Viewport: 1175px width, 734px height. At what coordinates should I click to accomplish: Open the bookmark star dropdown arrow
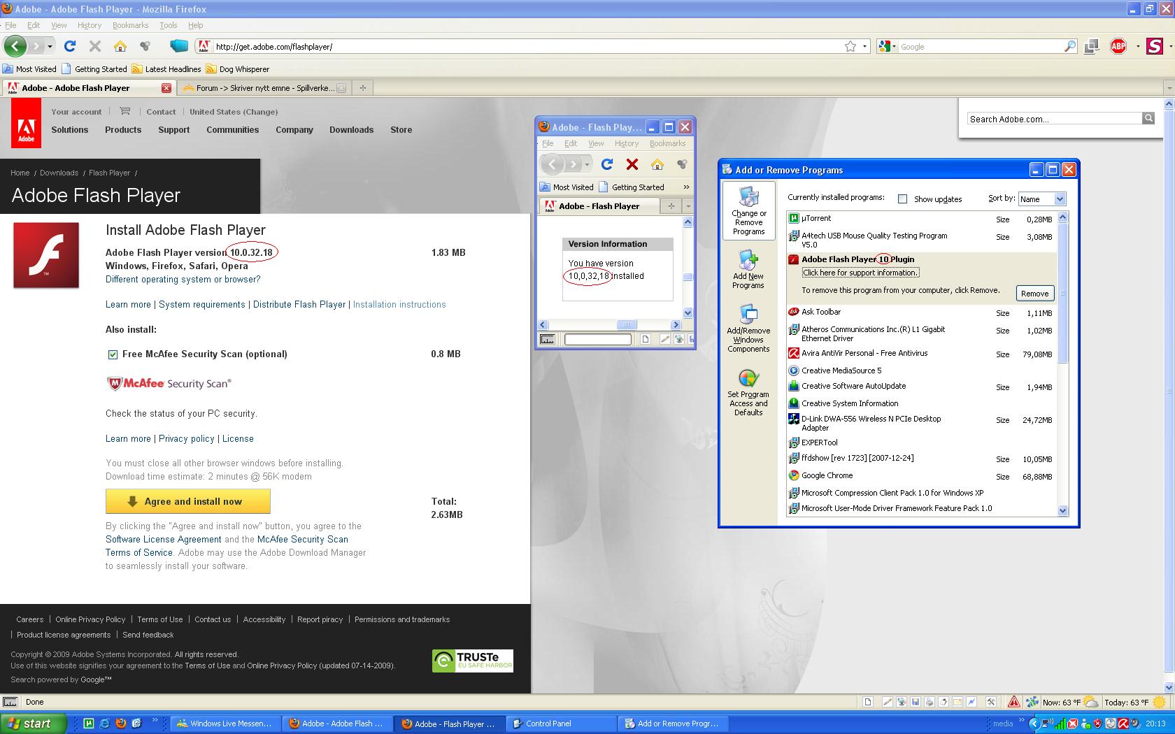(864, 46)
